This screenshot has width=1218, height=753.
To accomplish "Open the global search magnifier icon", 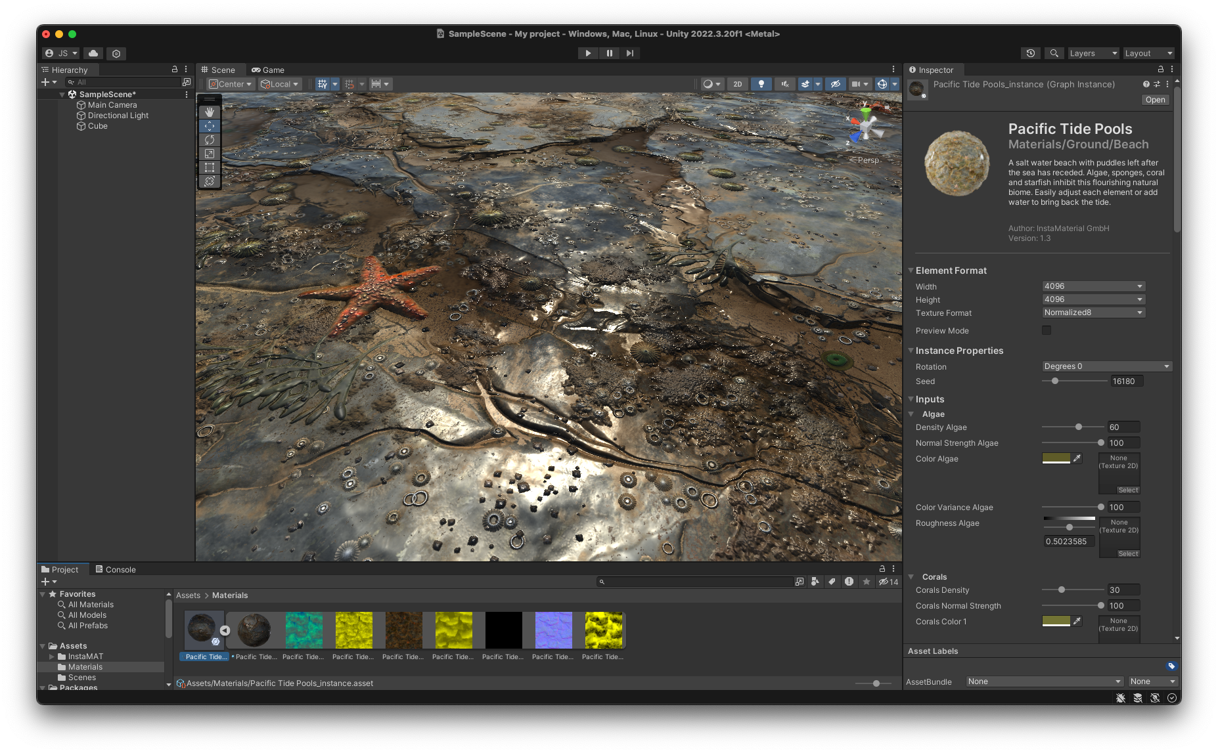I will point(1054,53).
